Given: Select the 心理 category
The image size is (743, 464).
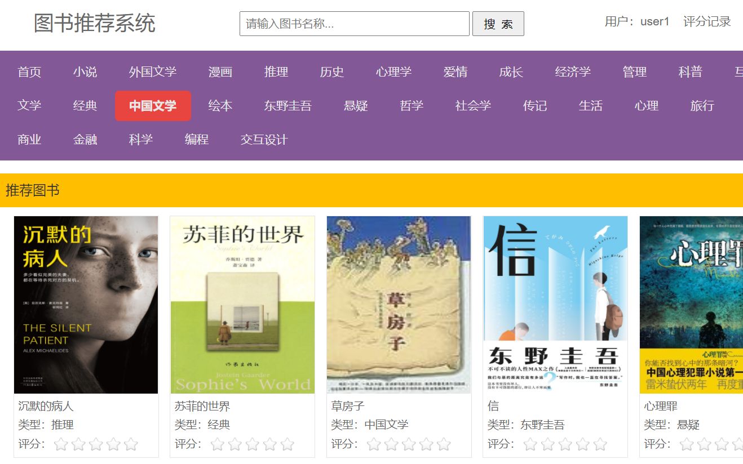Looking at the screenshot, I should pos(647,106).
